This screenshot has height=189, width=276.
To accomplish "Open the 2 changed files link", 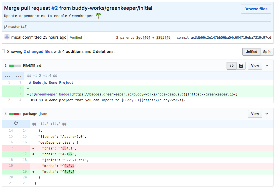I will tap(38, 51).
